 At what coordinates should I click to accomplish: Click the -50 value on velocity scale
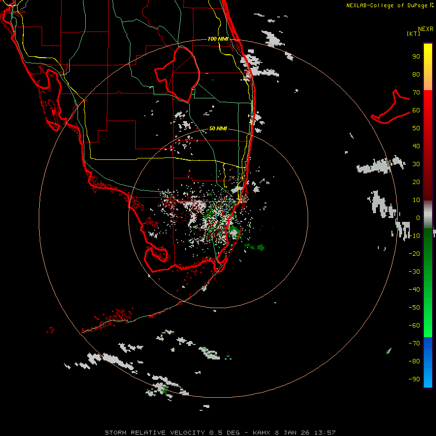coord(414,308)
